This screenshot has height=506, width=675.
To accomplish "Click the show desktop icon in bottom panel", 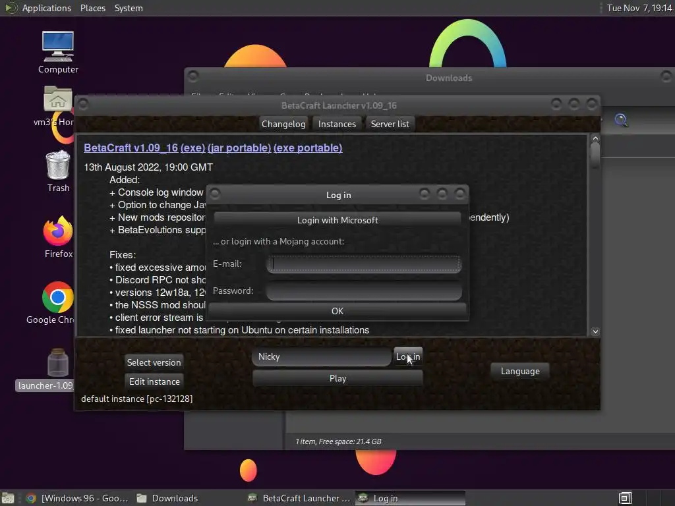I will pyautogui.click(x=8, y=498).
